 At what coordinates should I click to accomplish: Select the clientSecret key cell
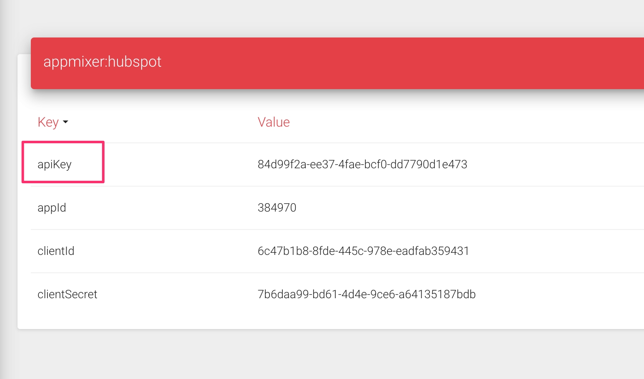(67, 294)
